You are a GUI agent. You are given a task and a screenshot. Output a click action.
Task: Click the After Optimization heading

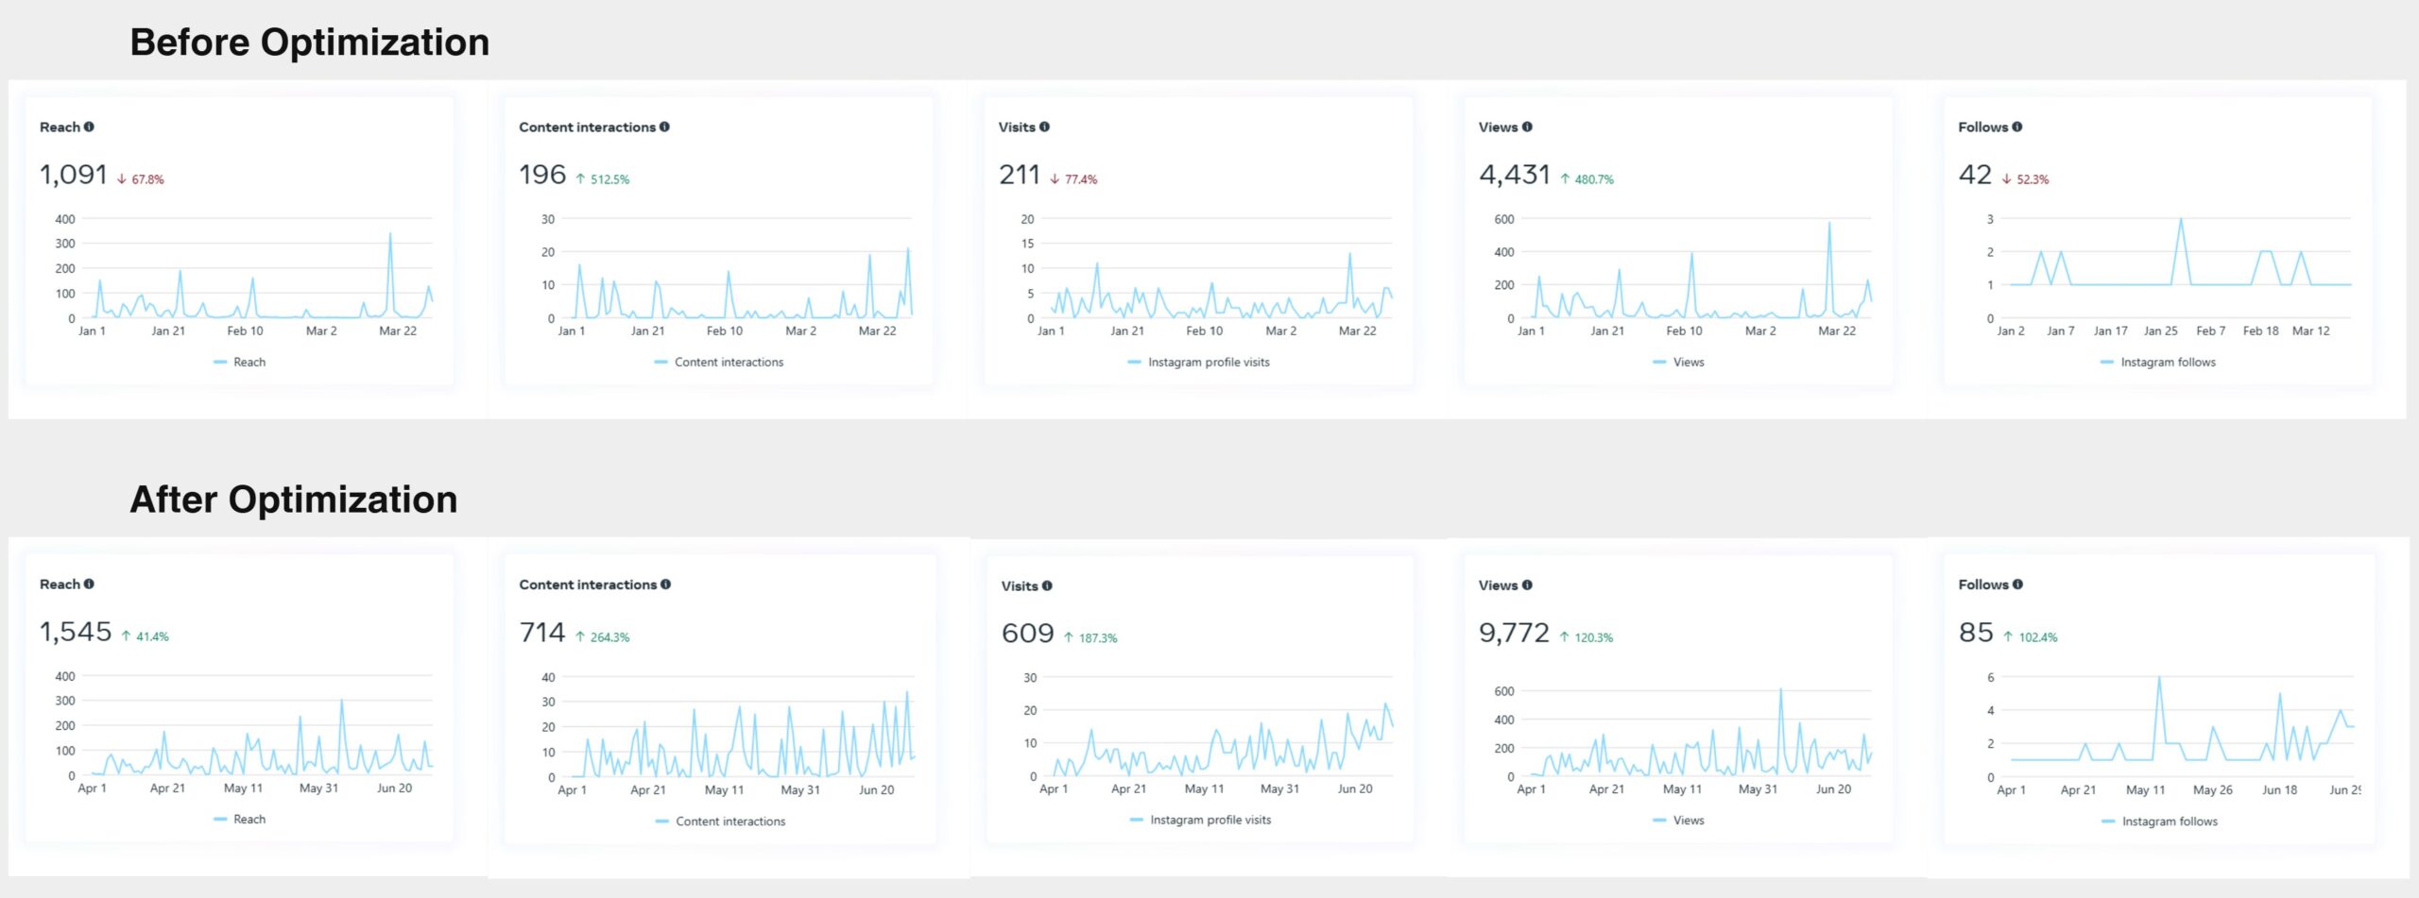(x=293, y=500)
